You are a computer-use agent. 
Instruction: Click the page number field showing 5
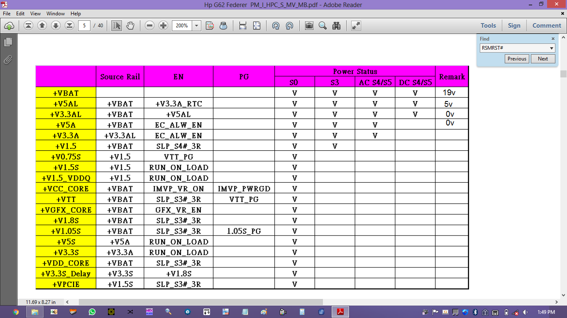[x=84, y=26]
